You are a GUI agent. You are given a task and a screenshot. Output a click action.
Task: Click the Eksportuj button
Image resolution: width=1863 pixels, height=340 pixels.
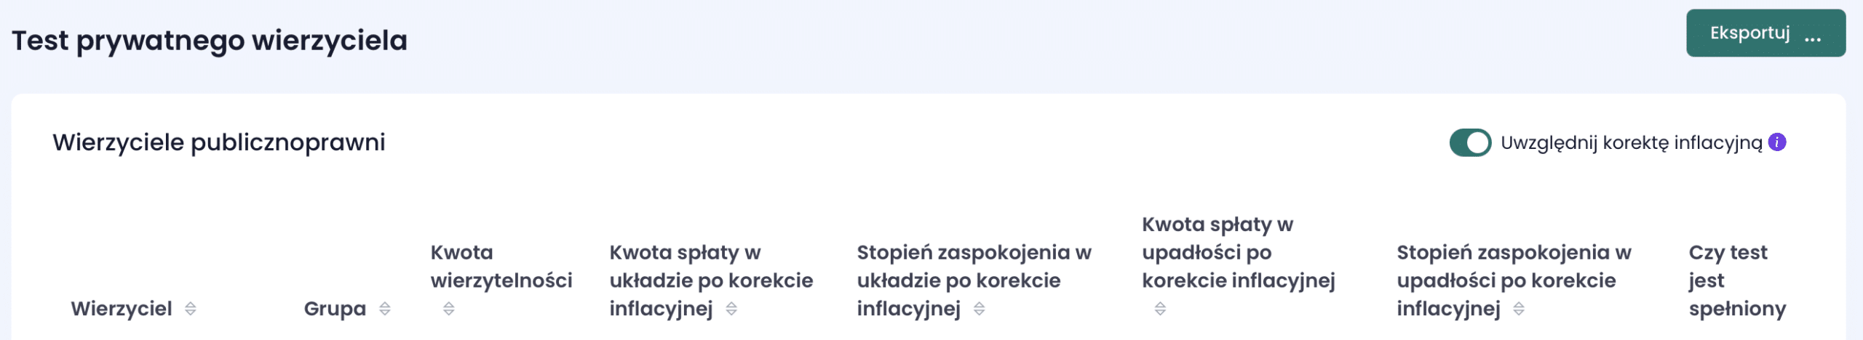click(x=1749, y=33)
